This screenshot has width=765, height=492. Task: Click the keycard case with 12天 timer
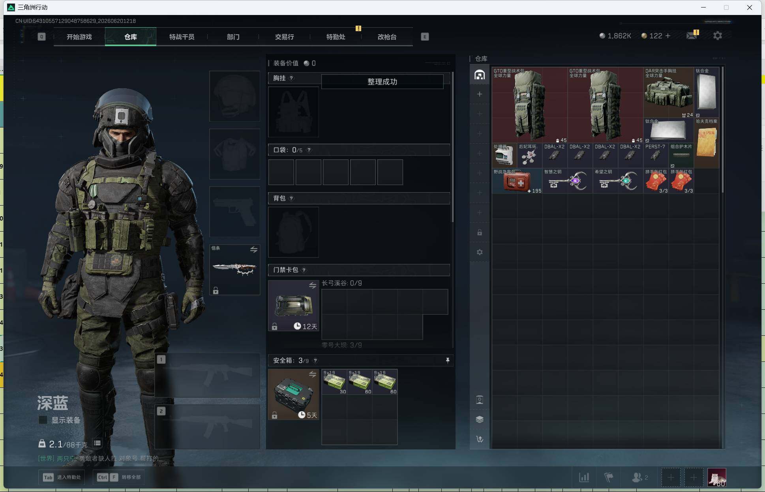[293, 306]
